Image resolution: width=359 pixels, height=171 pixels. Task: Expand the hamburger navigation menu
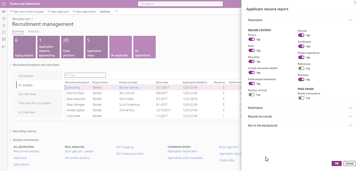click(x=4, y=11)
